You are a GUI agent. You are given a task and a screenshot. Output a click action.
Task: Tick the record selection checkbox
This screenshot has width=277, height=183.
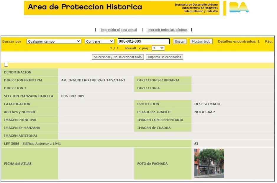tap(6, 65)
